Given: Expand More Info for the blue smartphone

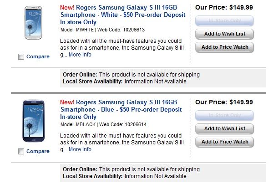Looking at the screenshot, I should point(80,149).
